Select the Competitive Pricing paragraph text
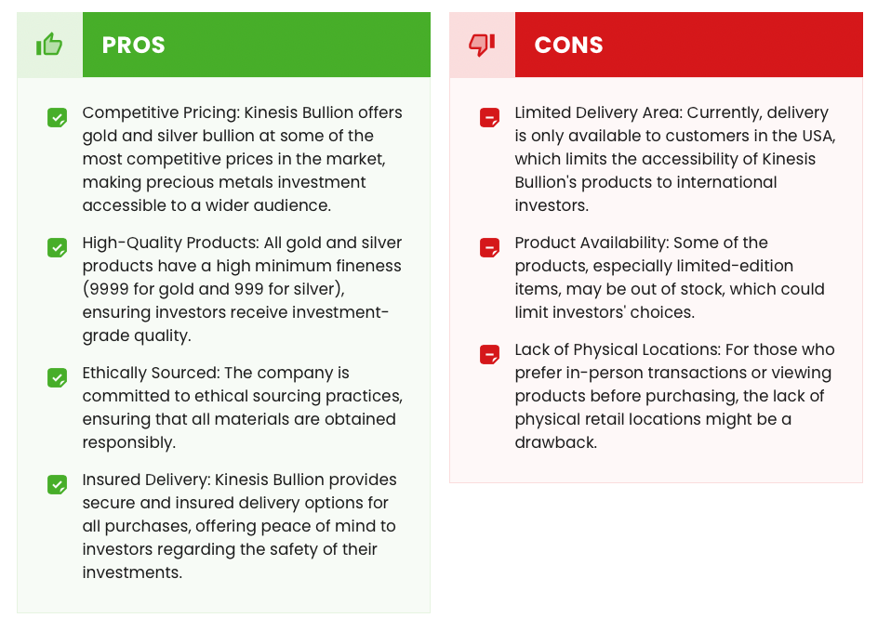Image resolution: width=891 pixels, height=631 pixels. (x=243, y=159)
